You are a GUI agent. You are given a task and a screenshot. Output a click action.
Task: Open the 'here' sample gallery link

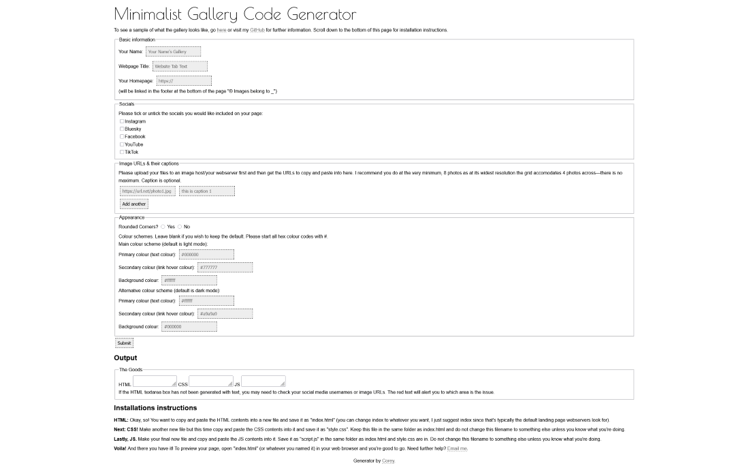(x=221, y=30)
